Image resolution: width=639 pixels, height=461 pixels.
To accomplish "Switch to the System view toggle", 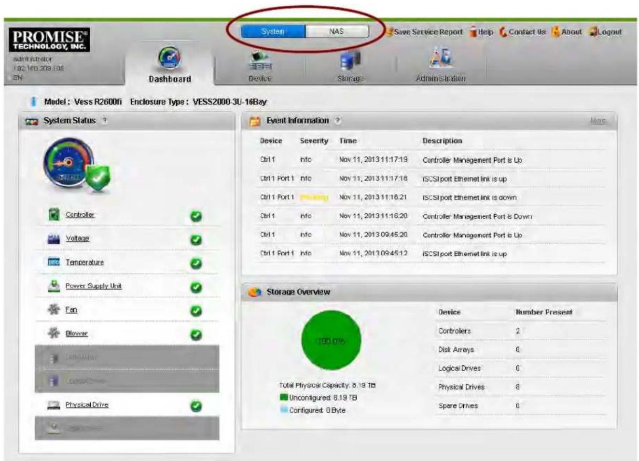I will (x=273, y=32).
